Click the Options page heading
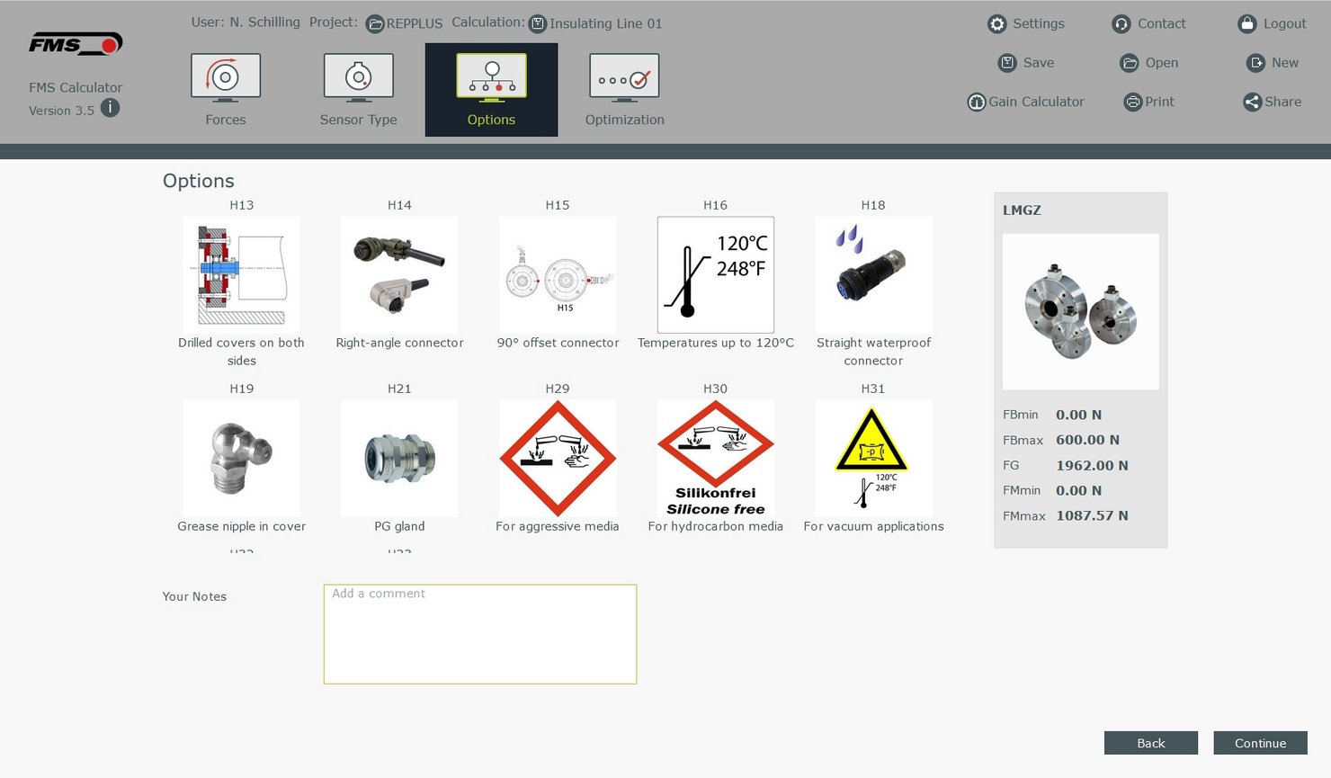 coord(199,181)
